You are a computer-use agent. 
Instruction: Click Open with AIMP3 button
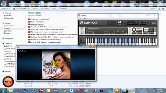click(x=20, y=9)
